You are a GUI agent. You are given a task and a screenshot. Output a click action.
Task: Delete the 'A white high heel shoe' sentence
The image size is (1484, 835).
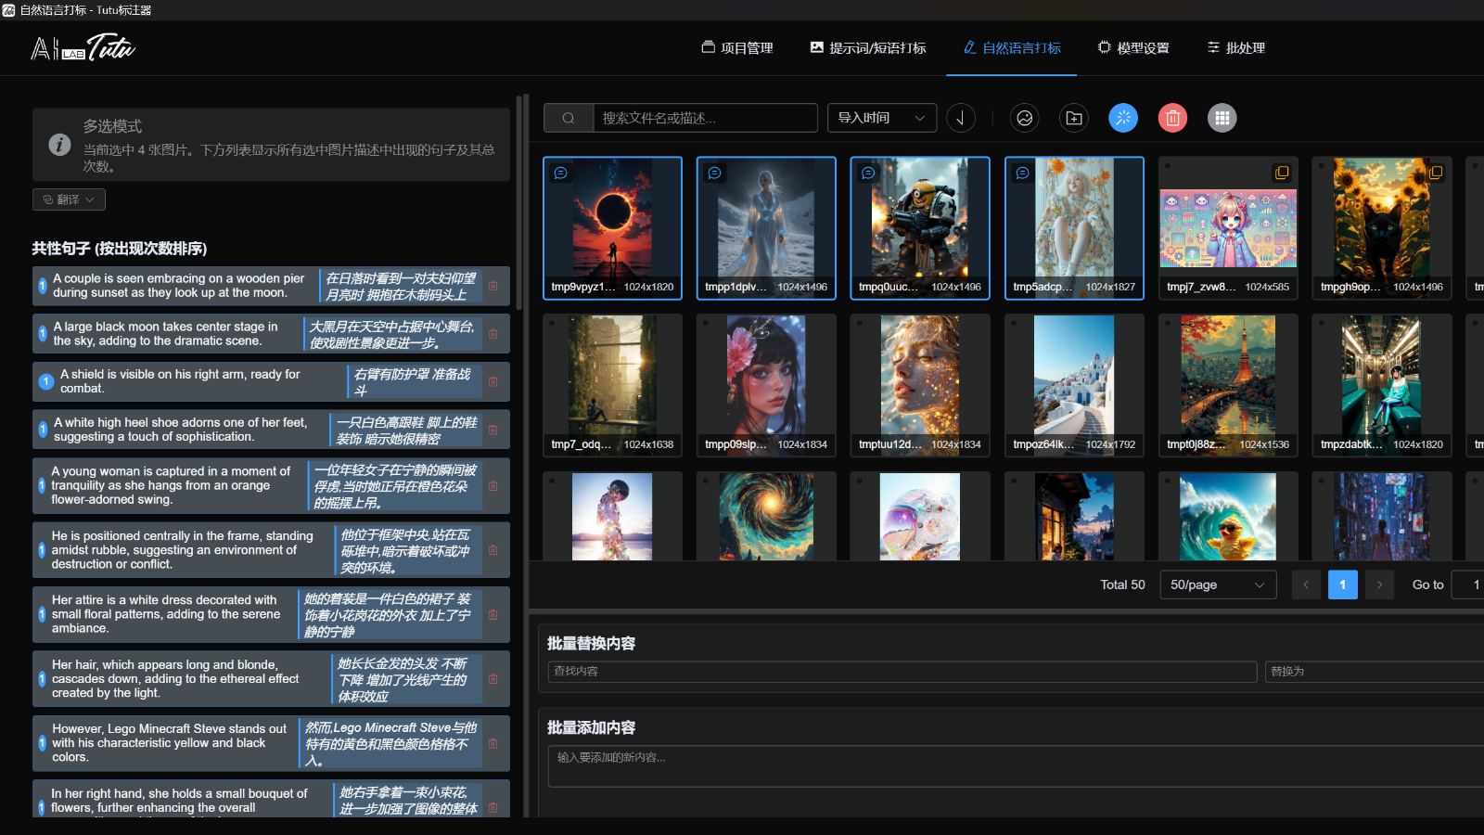493,430
